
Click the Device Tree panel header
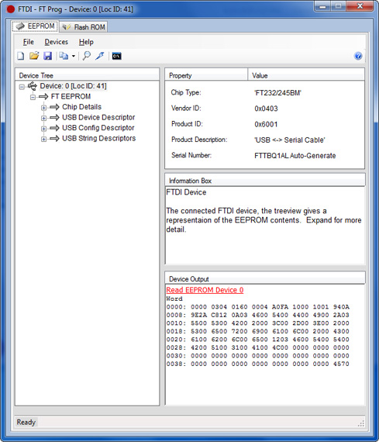87,75
